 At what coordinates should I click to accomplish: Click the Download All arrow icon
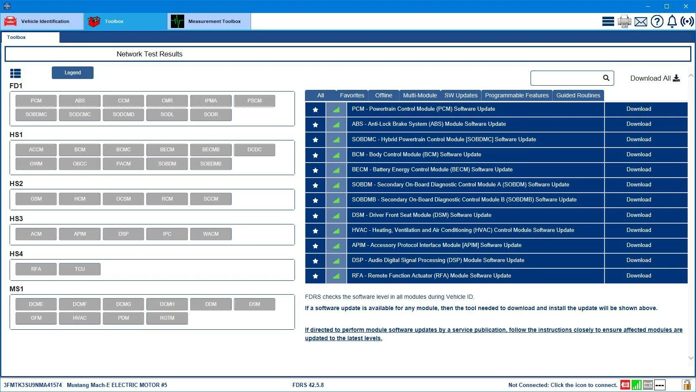click(676, 78)
